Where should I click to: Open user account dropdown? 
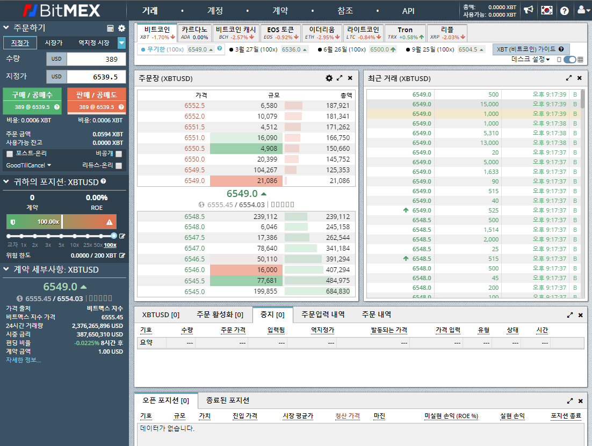[584, 10]
